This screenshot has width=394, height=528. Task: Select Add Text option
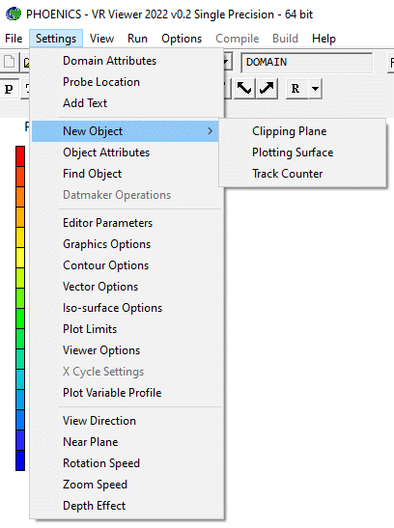point(127,103)
